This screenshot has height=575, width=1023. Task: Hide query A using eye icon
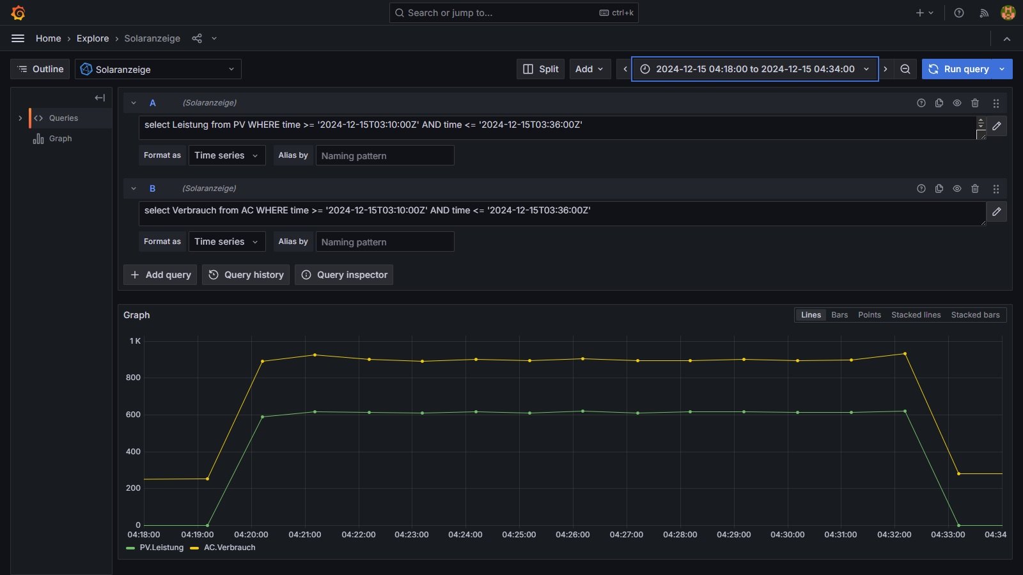pos(957,103)
